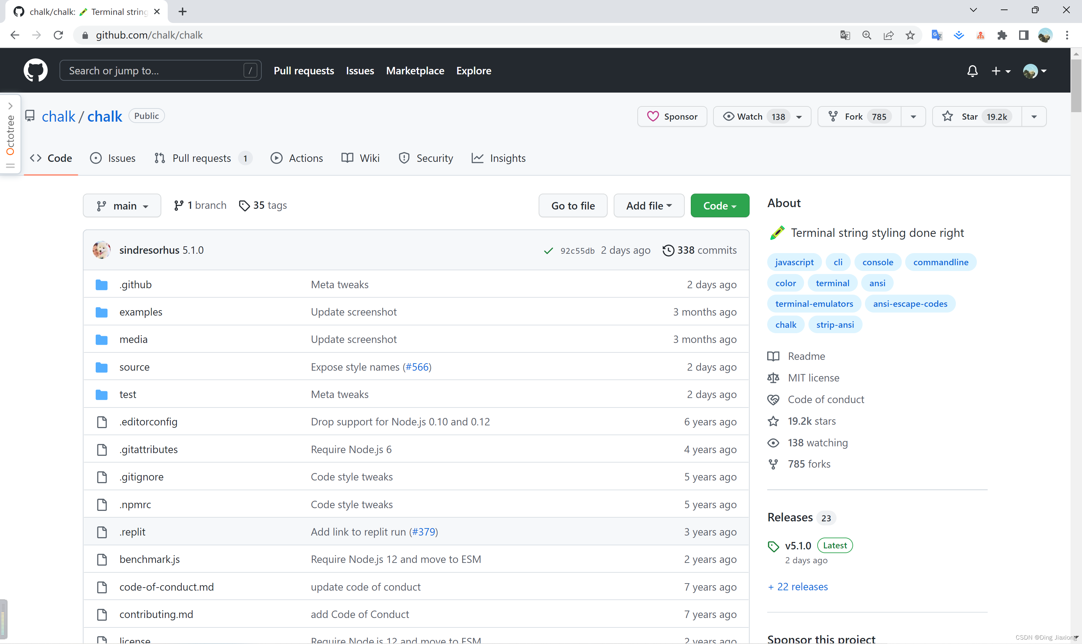
Task: Toggle Watch on the repository
Action: (x=762, y=116)
